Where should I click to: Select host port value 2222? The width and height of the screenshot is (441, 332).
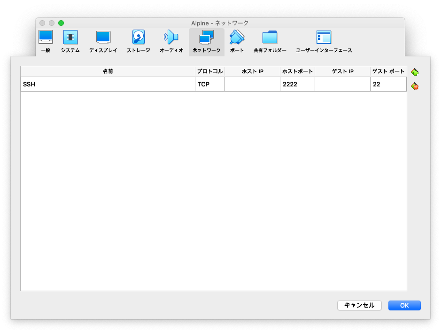point(297,84)
